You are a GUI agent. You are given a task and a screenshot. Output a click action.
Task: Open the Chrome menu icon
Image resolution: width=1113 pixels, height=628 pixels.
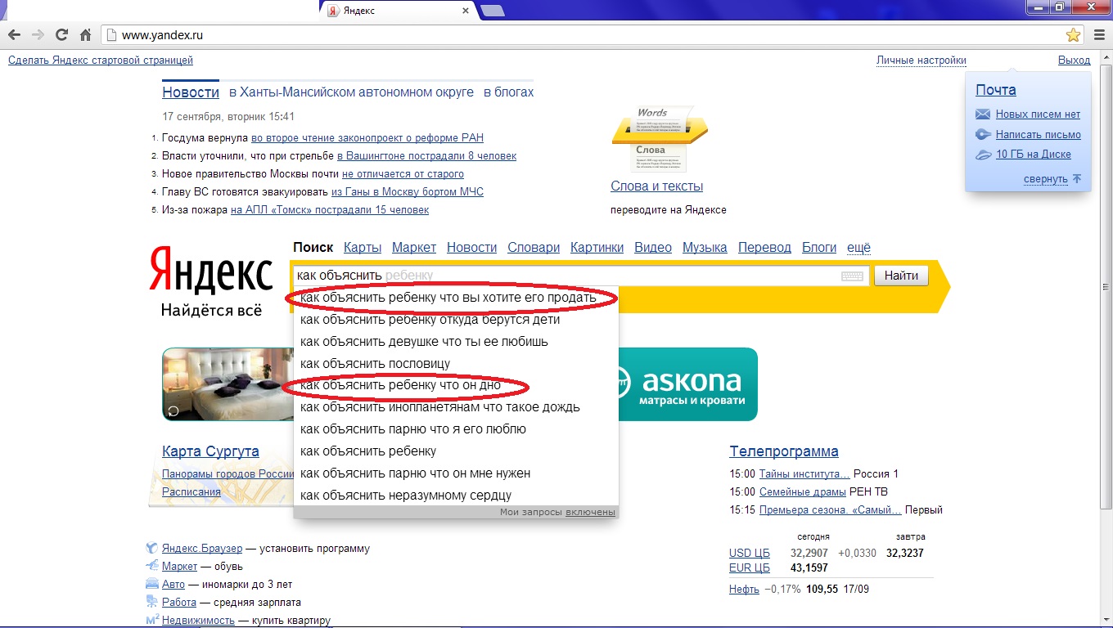[1099, 35]
